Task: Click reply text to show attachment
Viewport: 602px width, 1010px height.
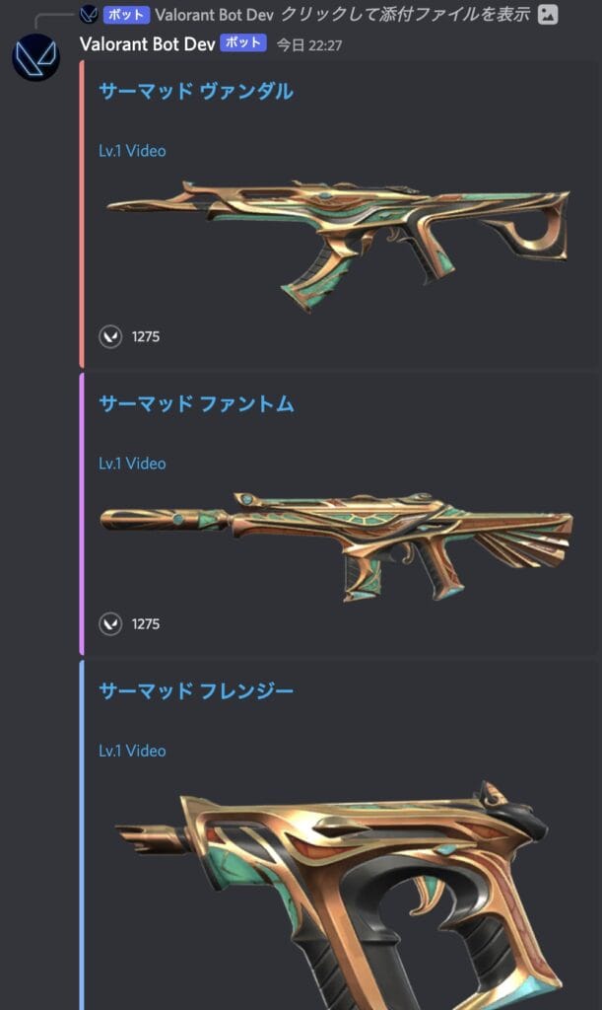Action: (405, 14)
